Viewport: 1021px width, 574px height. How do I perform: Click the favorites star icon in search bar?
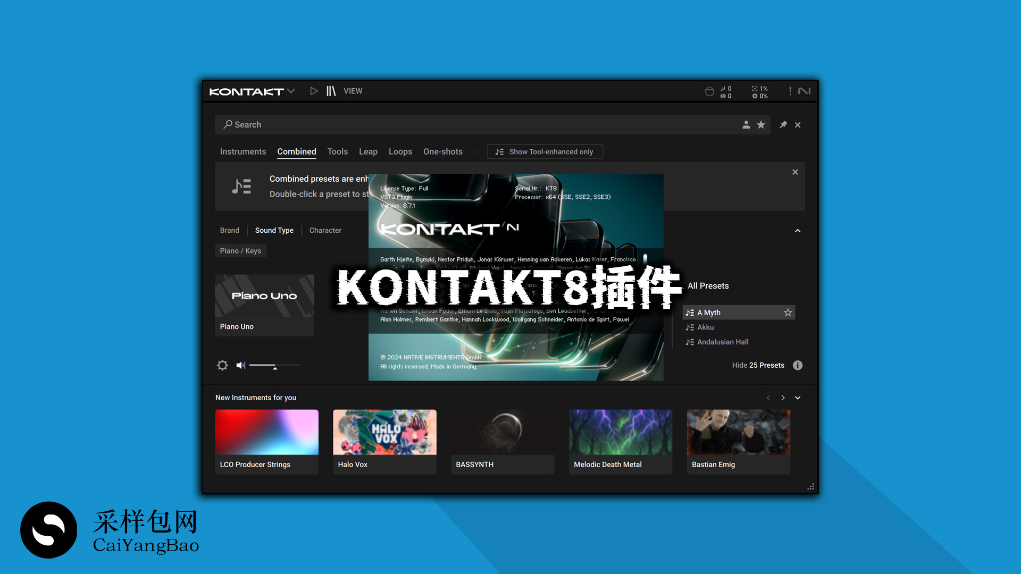(x=761, y=124)
